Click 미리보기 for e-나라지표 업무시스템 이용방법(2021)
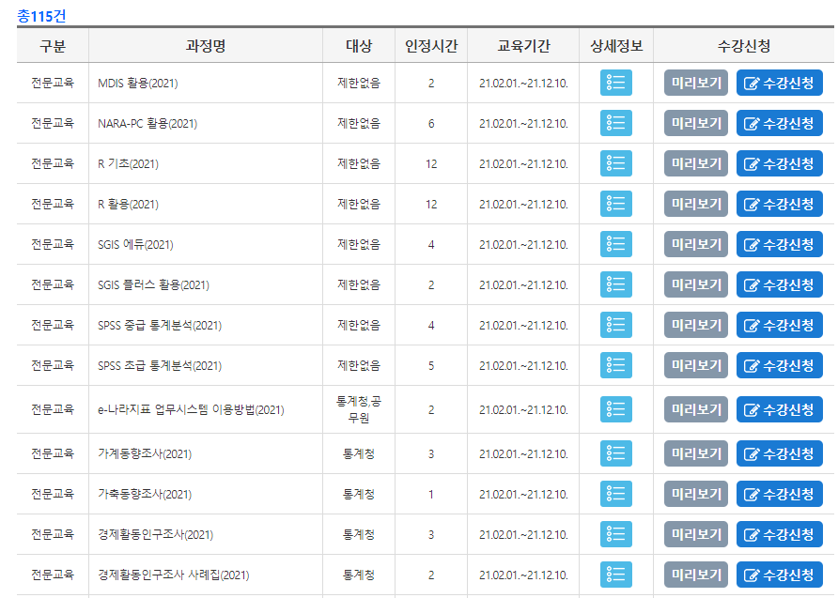Viewport: 838px width, 598px height. (x=696, y=409)
